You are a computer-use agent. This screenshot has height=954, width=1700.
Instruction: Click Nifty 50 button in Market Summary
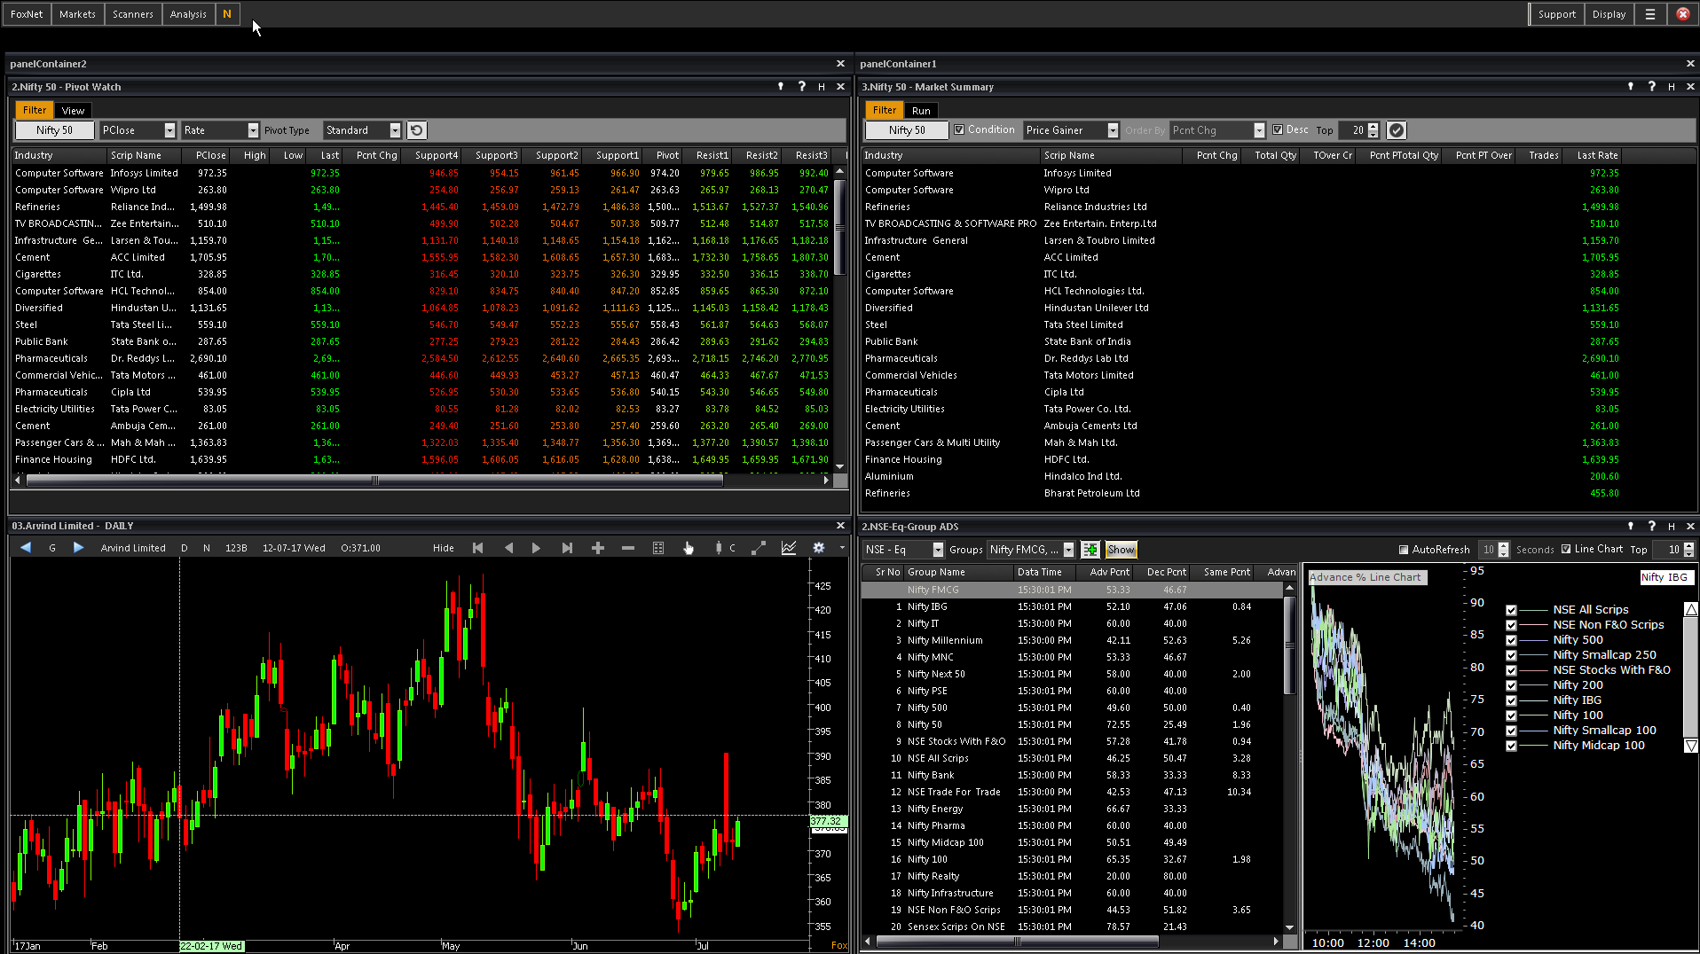pos(907,130)
